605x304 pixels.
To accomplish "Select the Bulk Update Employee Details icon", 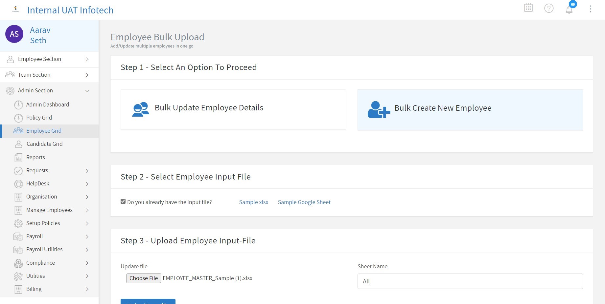I will point(140,109).
